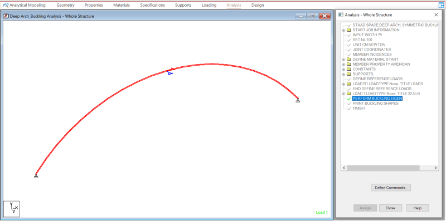This screenshot has height=221, width=446.
Task: Click the Deep Arch window document icon
Action: point(6,16)
